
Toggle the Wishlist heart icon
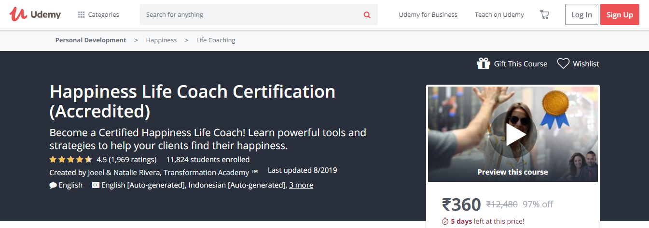(x=563, y=63)
